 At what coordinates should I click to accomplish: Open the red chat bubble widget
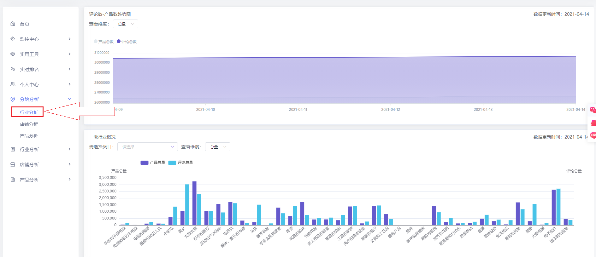click(593, 110)
